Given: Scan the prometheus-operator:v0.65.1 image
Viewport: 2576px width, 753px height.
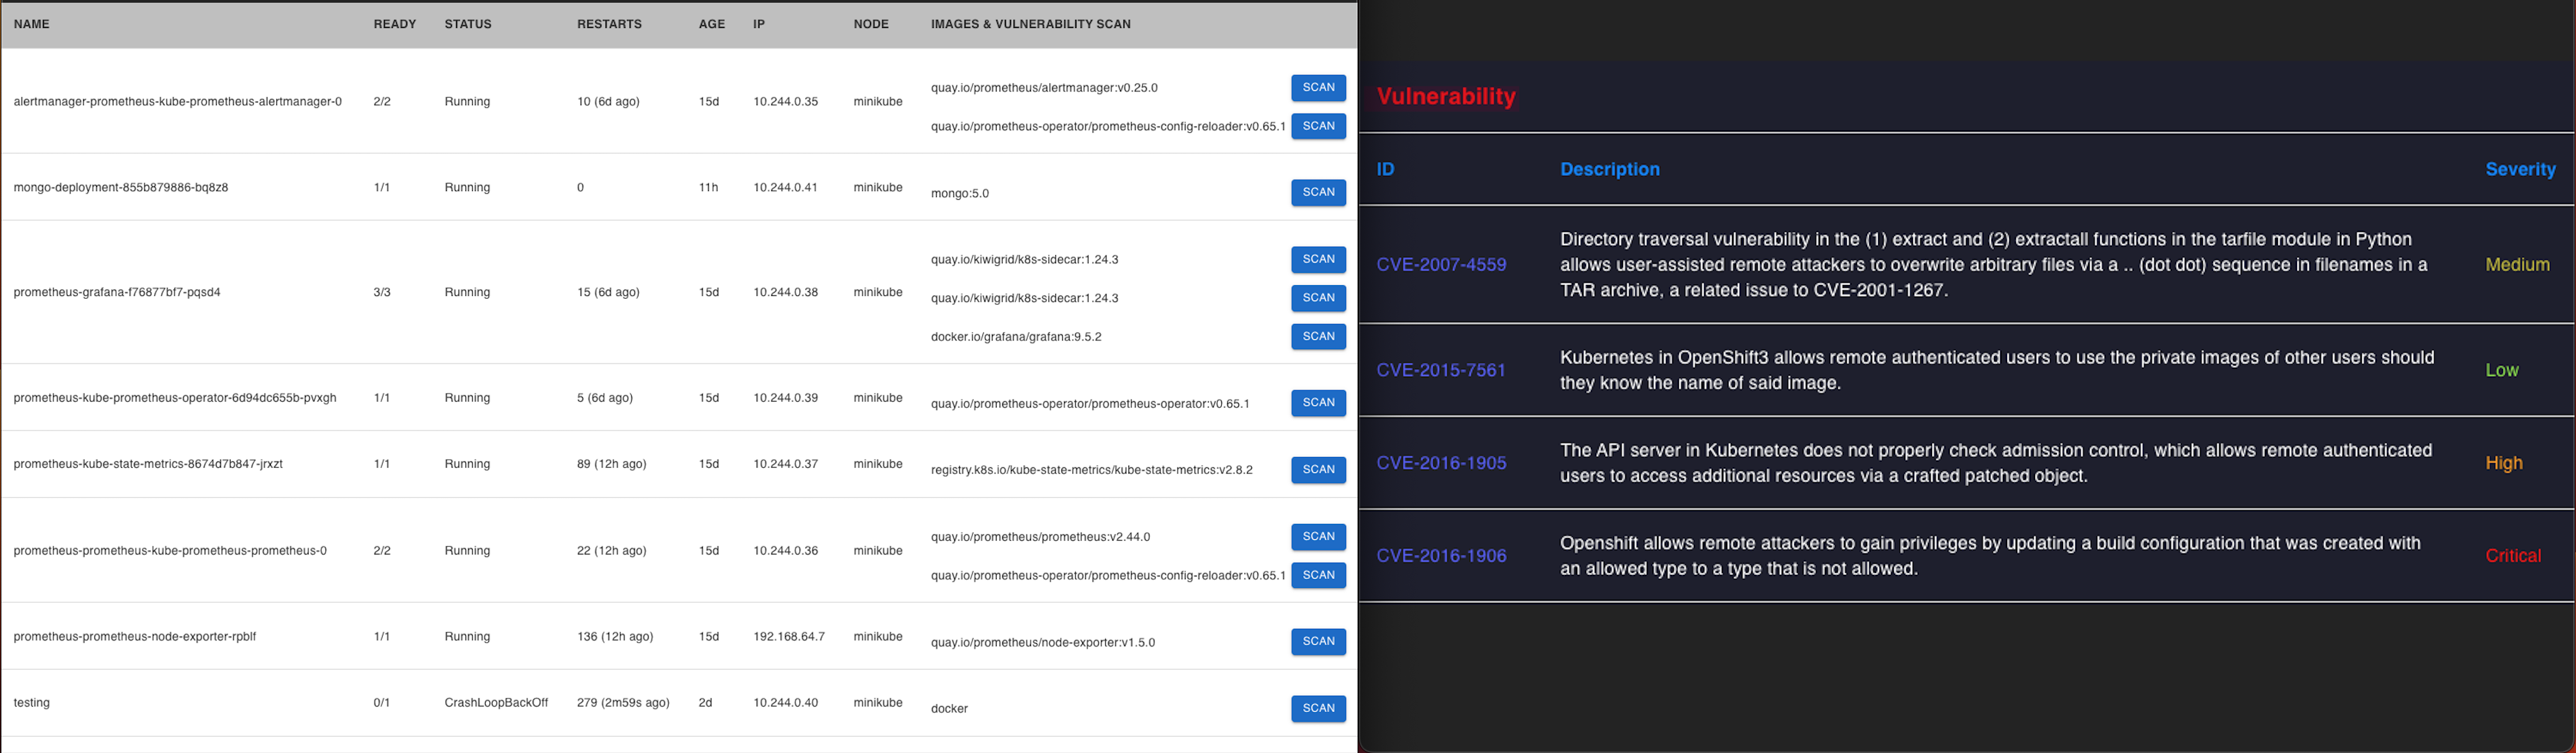Looking at the screenshot, I should [x=1318, y=403].
